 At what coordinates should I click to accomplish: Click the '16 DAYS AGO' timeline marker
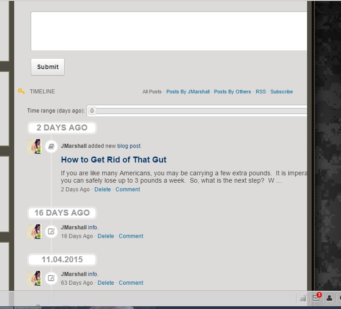click(62, 213)
